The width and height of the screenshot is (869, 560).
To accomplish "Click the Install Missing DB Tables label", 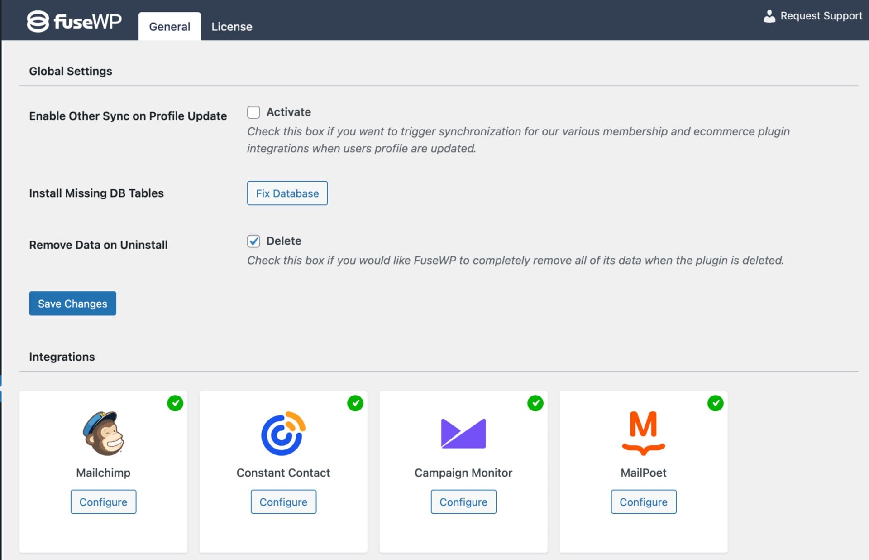I will [96, 193].
